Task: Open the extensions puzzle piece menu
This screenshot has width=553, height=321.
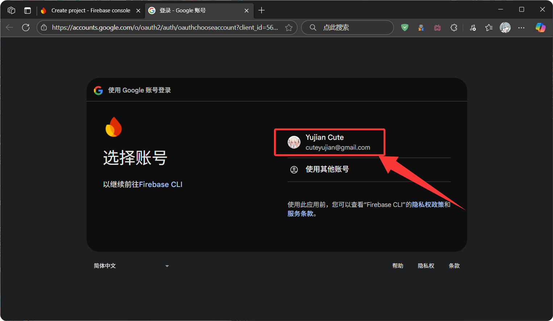Action: pos(454,28)
